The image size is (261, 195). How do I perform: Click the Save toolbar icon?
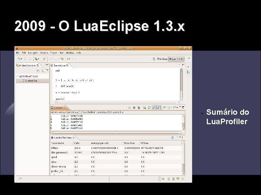click(25, 59)
